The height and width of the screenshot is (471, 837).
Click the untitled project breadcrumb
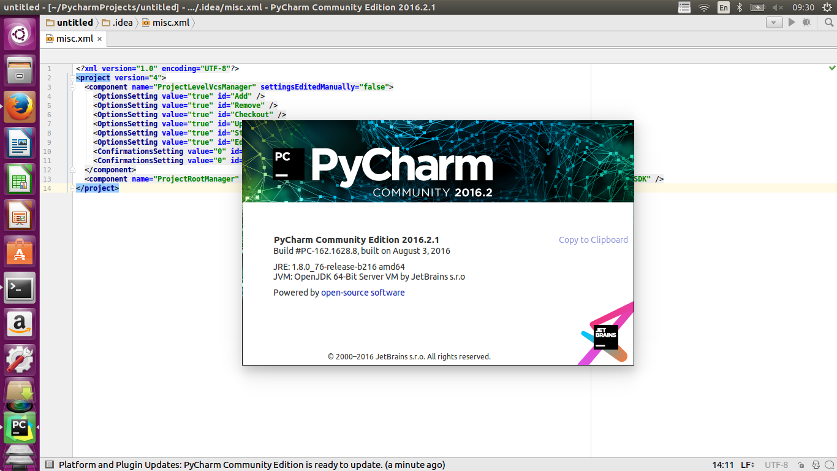69,23
